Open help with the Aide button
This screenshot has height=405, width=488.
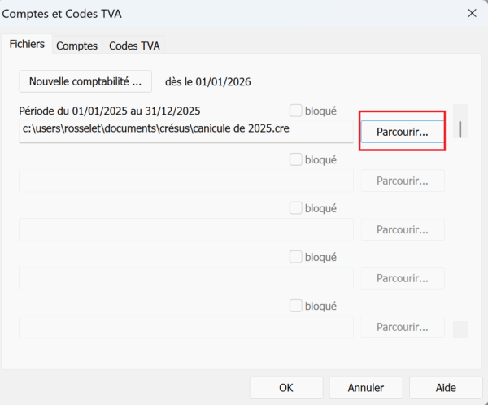pos(446,388)
